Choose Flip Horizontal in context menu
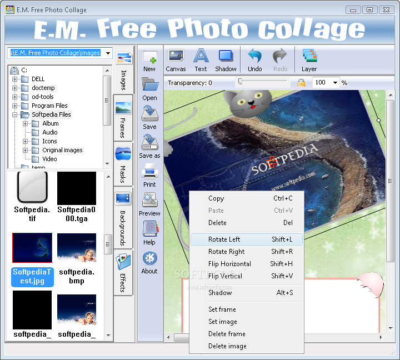This screenshot has height=360, width=400. [x=247, y=264]
